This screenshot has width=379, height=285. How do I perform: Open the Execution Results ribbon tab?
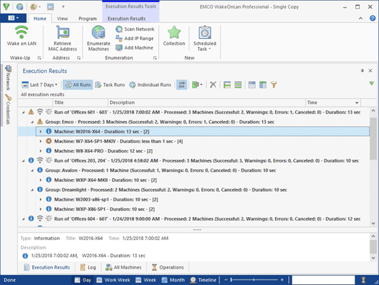point(126,18)
